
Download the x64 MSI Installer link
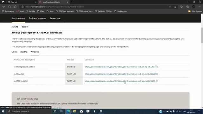(x=116, y=81)
